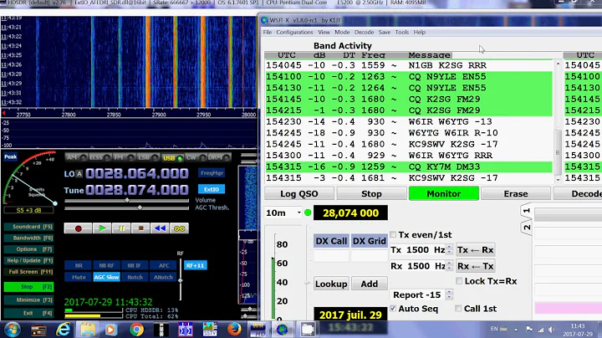Viewport: 602px width, 338px height.
Task: Toggle the NB RF button
Action: pyautogui.click(x=106, y=265)
